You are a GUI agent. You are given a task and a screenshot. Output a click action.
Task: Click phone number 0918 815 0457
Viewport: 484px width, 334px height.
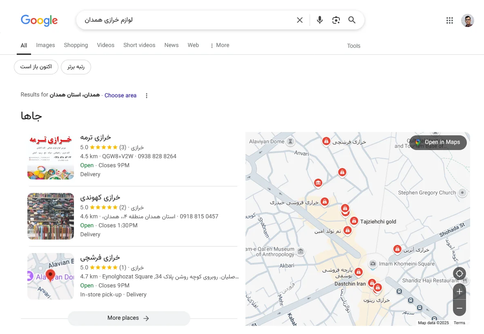[199, 217]
